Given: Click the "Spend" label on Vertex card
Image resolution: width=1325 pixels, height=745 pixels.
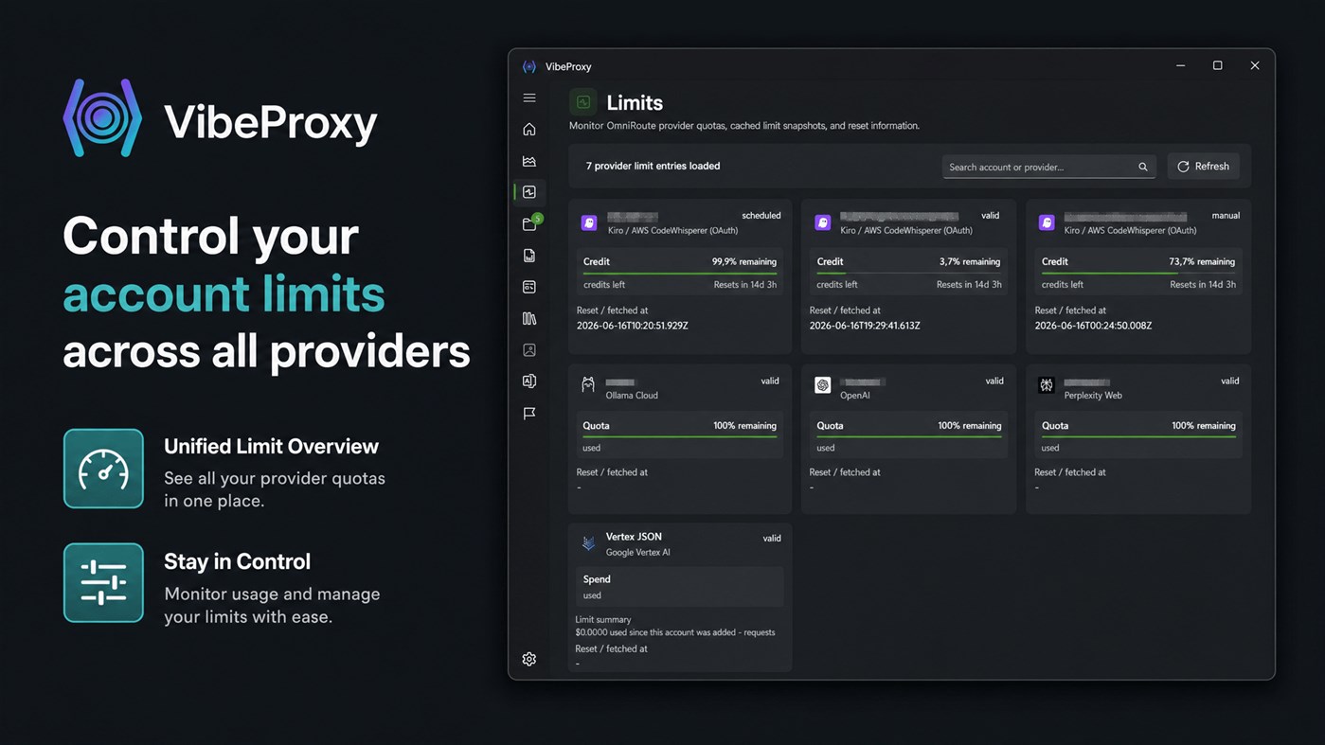Looking at the screenshot, I should [x=597, y=579].
